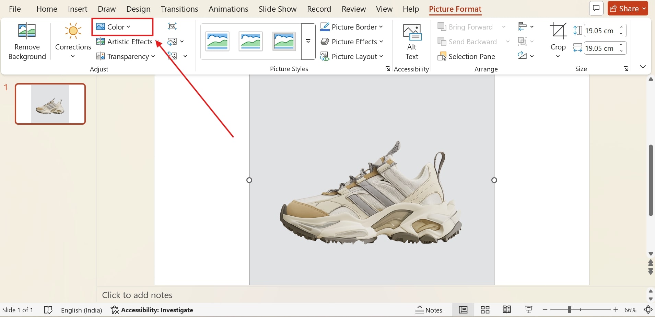Open Align objects dropdown
This screenshot has width=655, height=317.
pyautogui.click(x=526, y=26)
